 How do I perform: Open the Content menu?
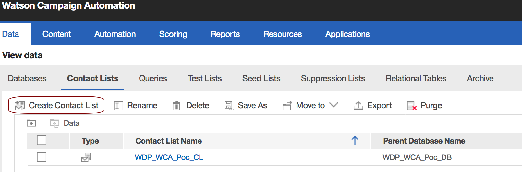tap(56, 34)
